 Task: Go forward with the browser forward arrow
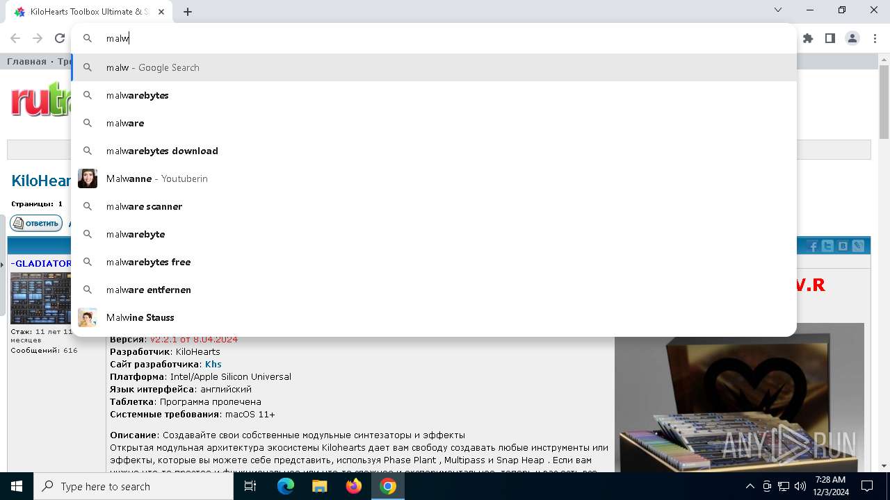pyautogui.click(x=38, y=38)
